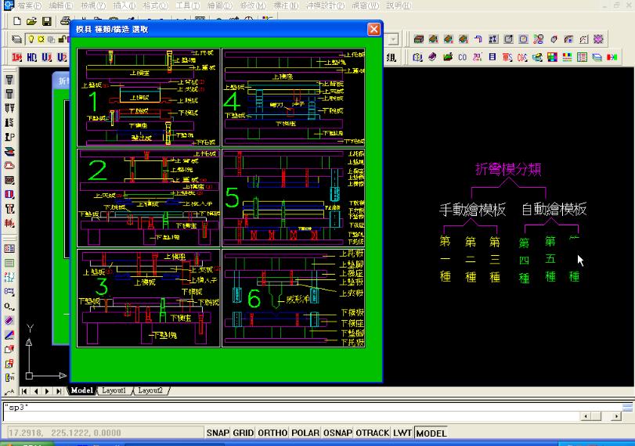Toggle LWT lineweight display

pos(402,433)
